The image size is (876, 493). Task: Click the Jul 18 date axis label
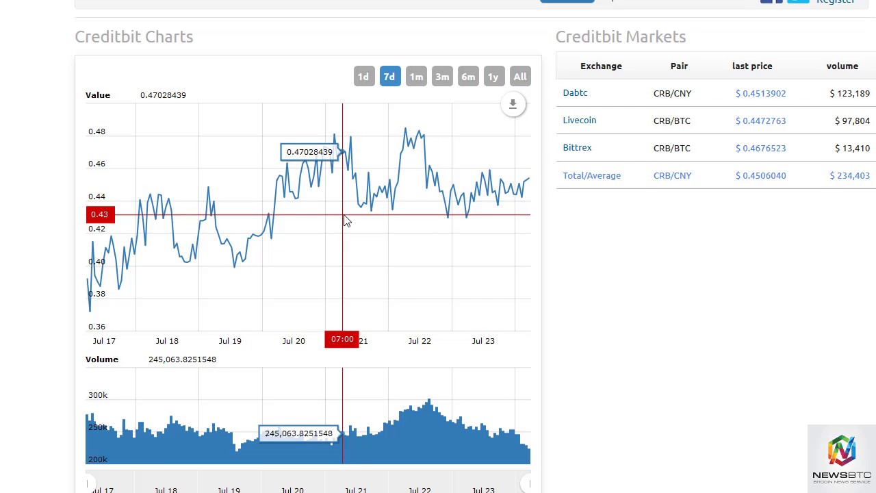click(x=167, y=341)
